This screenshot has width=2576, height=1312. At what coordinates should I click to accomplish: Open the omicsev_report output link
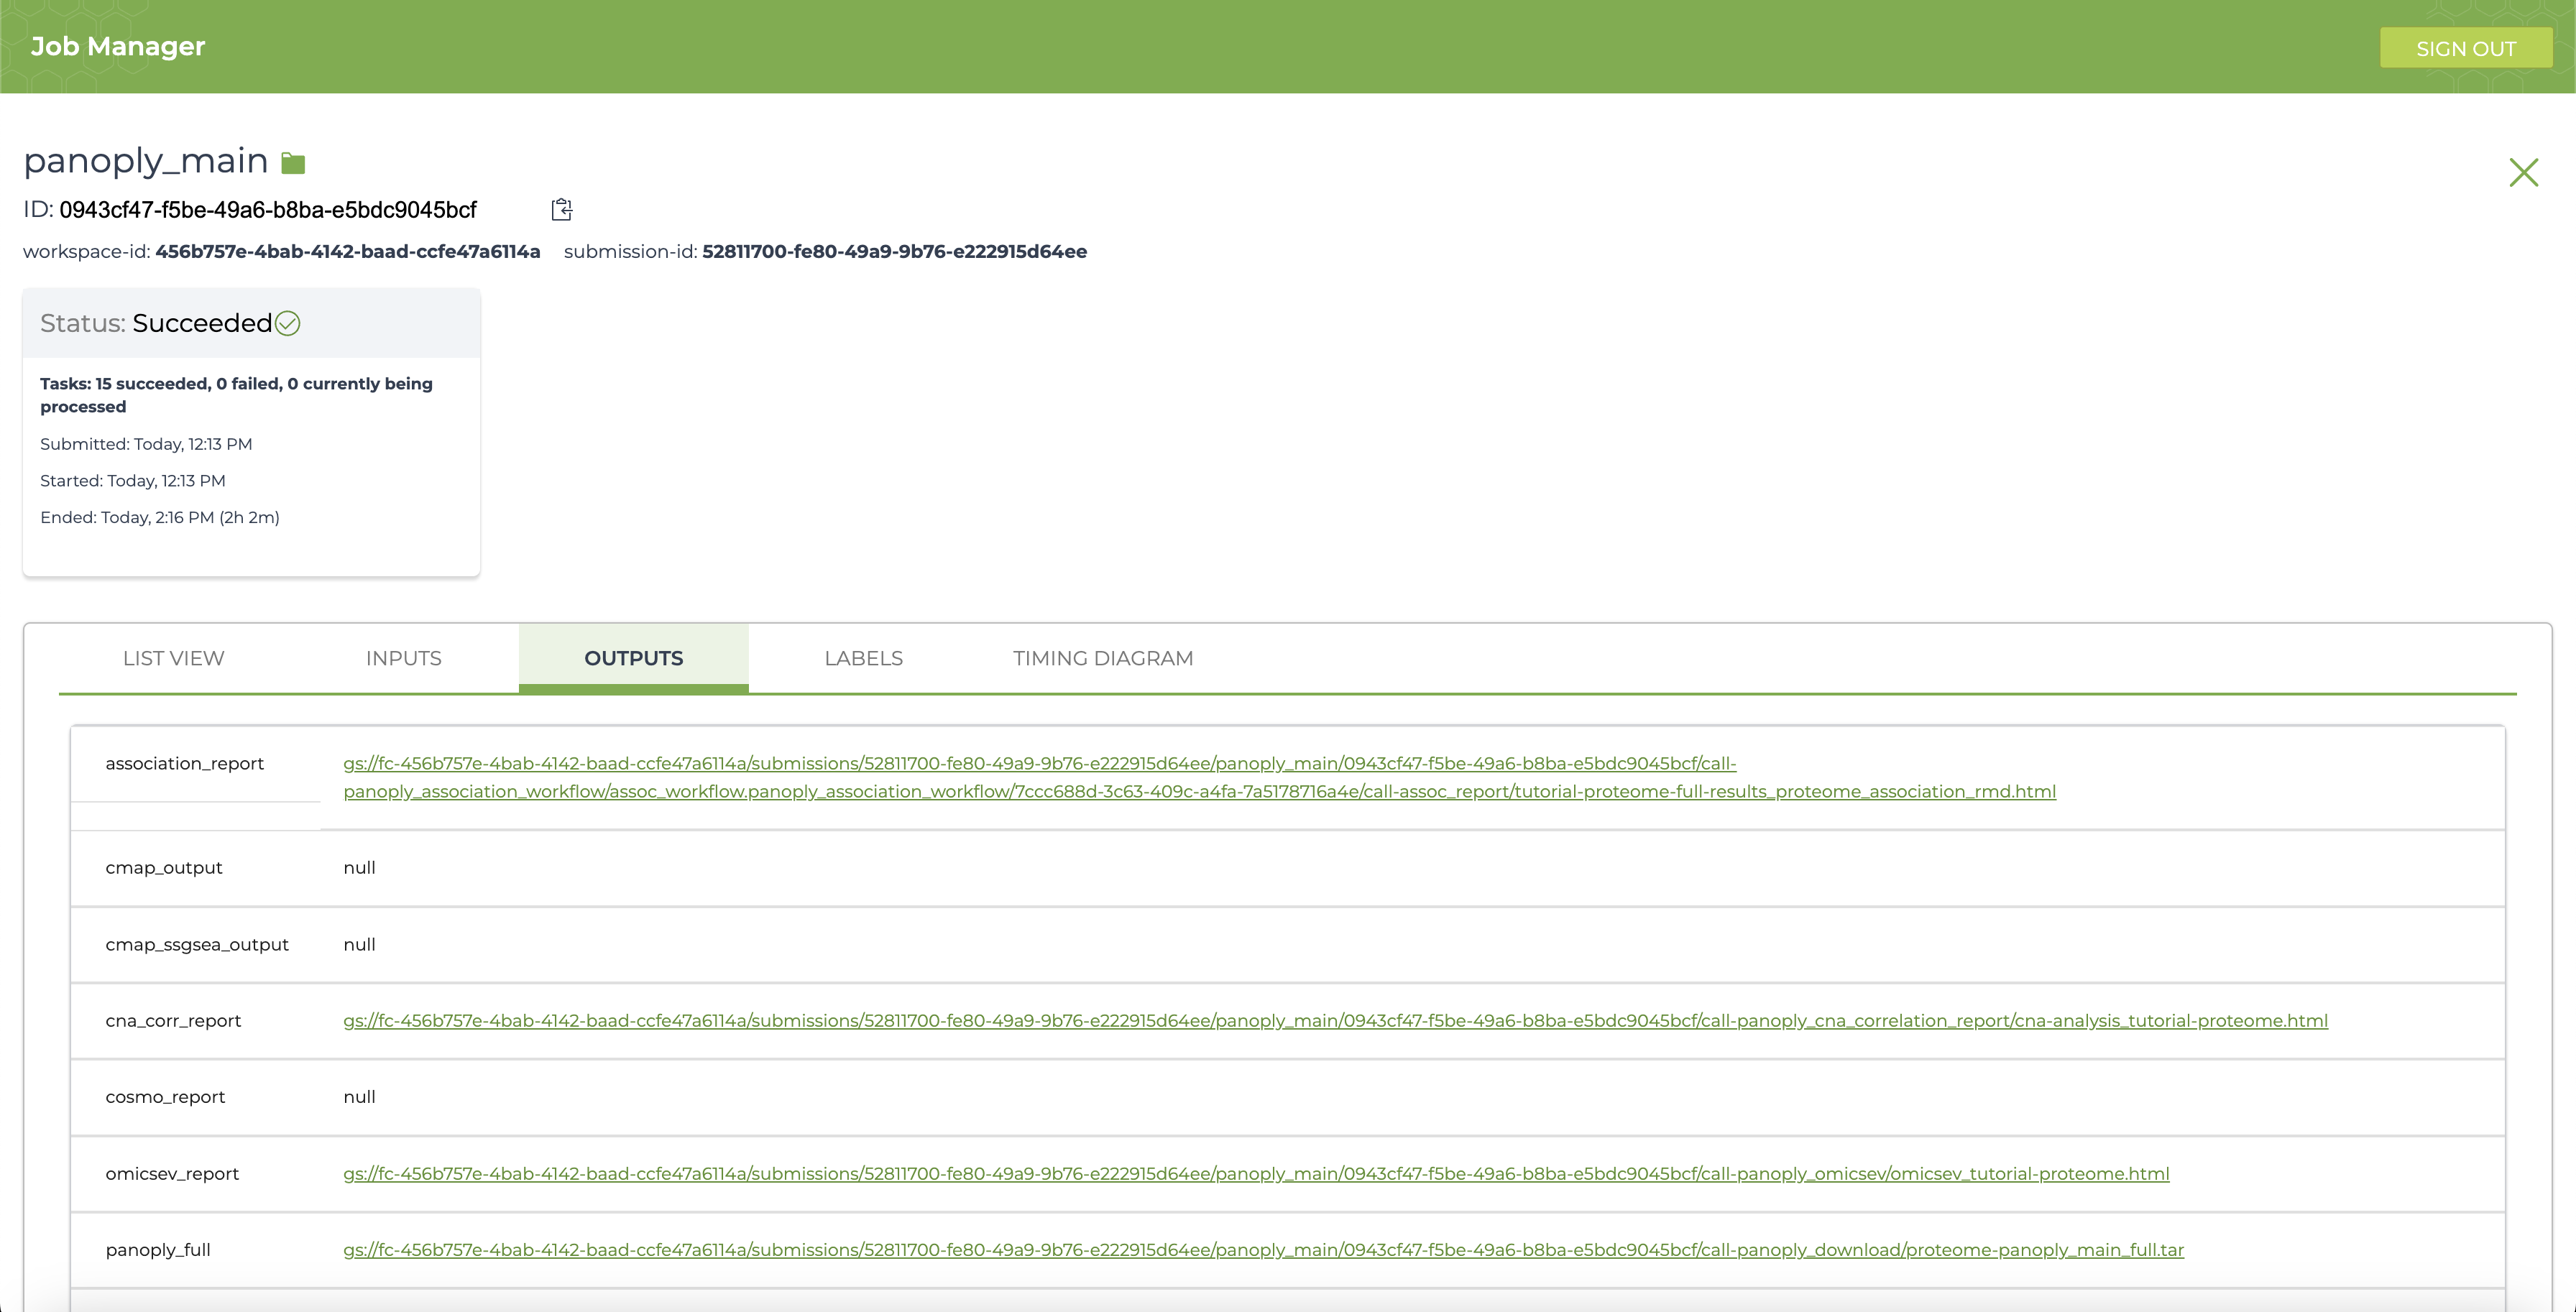tap(1256, 1173)
